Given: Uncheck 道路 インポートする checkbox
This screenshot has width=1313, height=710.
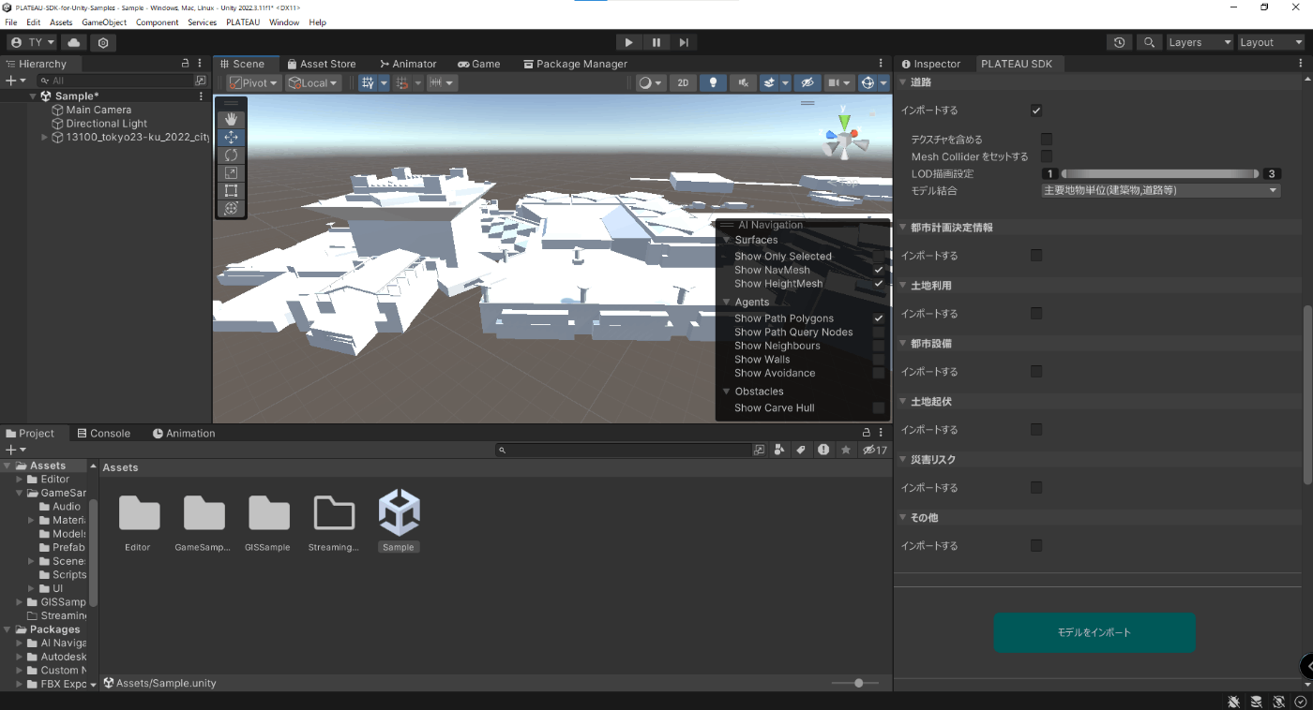Looking at the screenshot, I should pos(1036,111).
